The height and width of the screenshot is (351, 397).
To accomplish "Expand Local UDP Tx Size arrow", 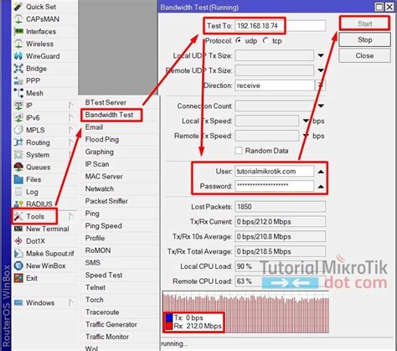I will 321,55.
